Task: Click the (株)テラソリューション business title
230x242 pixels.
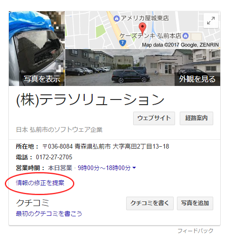Action: click(x=90, y=100)
